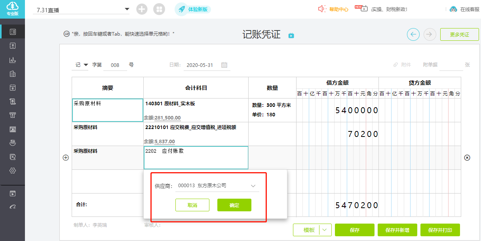Click the four-squares grid icon in top bar
Screen dimensions: 481x241
[x=159, y=9]
